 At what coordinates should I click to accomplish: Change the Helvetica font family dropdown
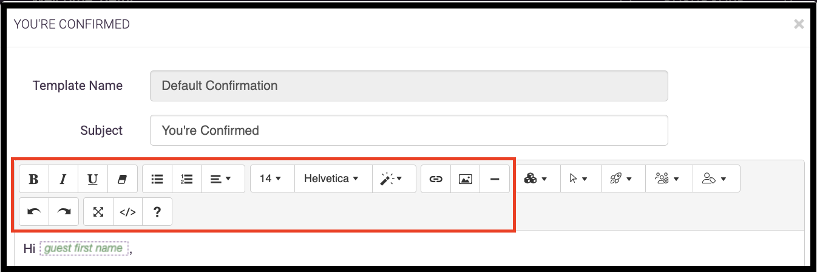pyautogui.click(x=333, y=178)
